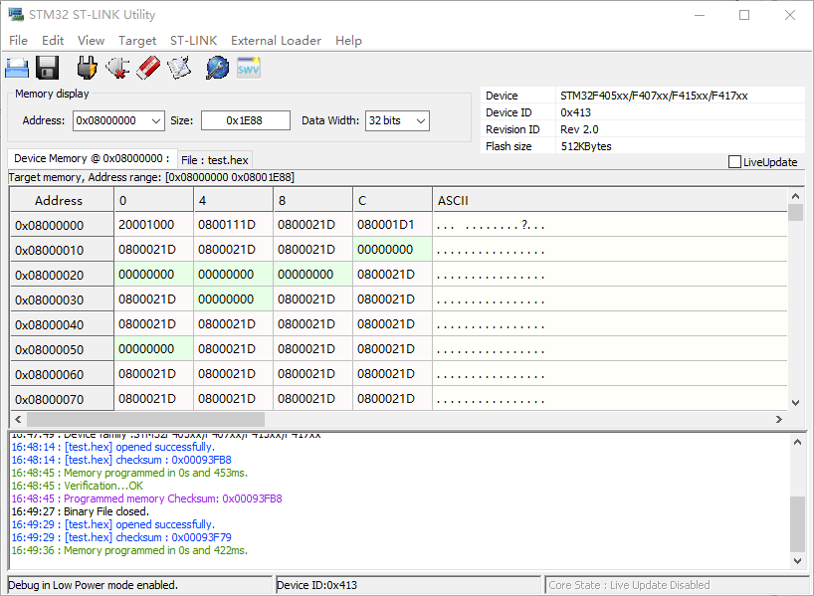Click log line Binary File closed.
Image resolution: width=814 pixels, height=596 pixels.
coord(81,511)
